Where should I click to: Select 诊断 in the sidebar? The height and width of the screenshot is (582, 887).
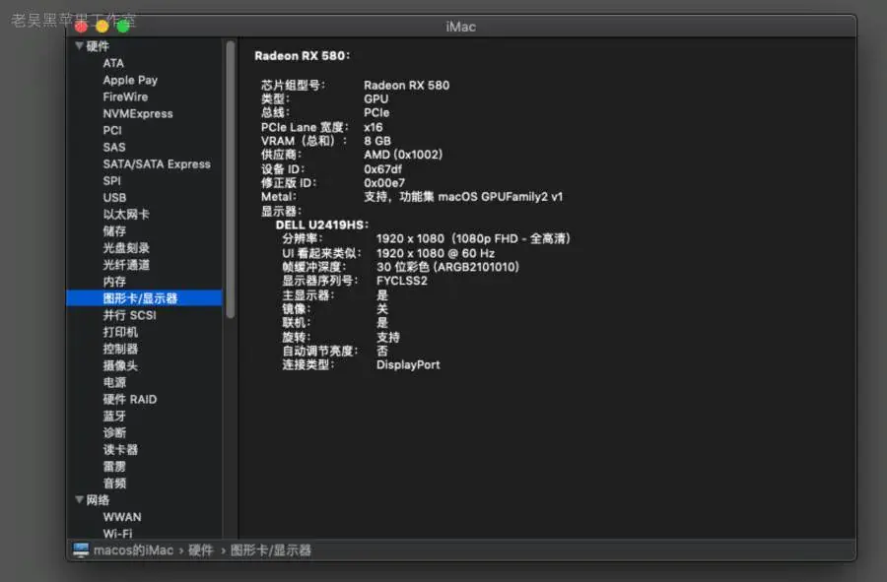(x=114, y=433)
